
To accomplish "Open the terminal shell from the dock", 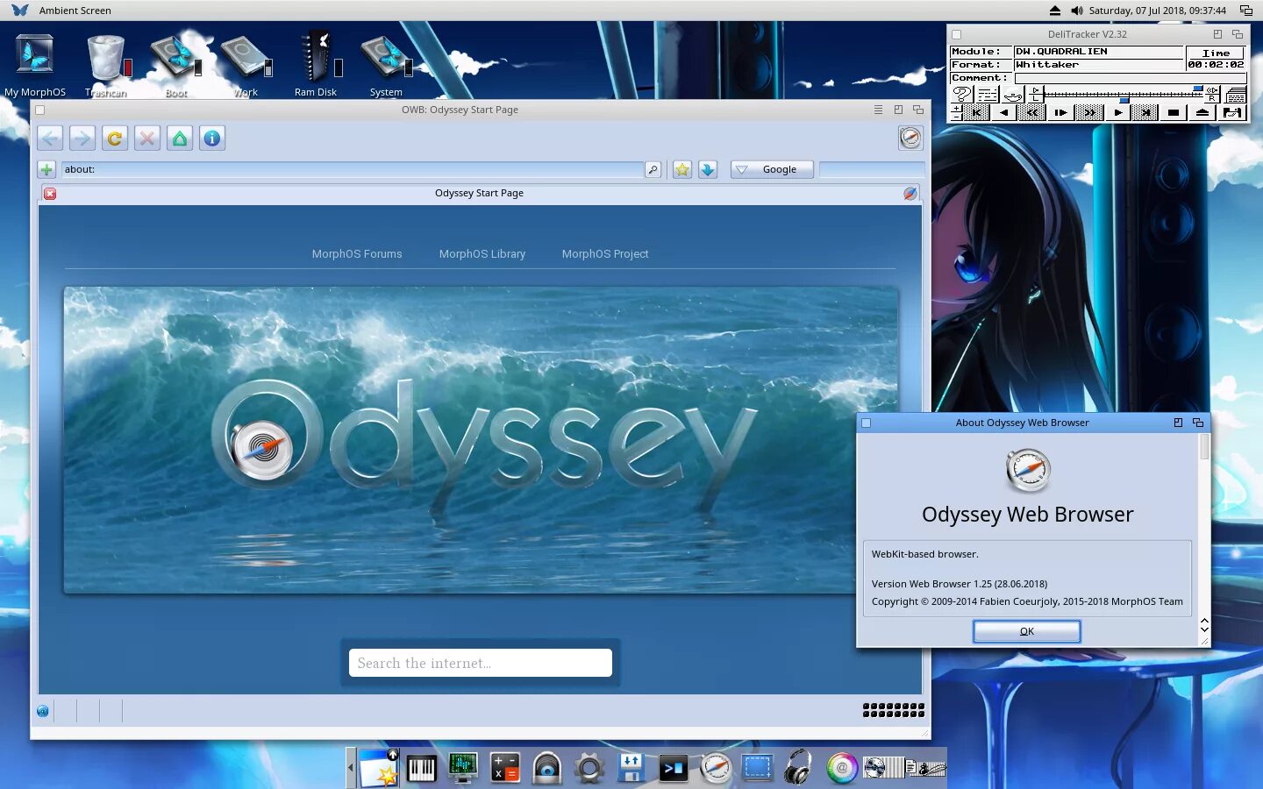I will point(673,769).
